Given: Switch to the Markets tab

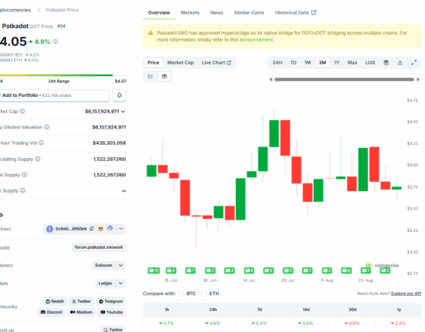Looking at the screenshot, I should 190,12.
